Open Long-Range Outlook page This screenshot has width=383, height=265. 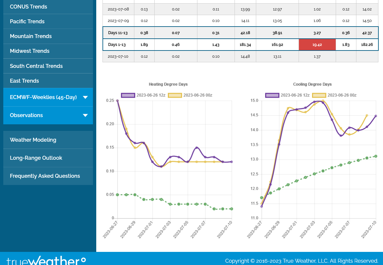[x=36, y=158]
